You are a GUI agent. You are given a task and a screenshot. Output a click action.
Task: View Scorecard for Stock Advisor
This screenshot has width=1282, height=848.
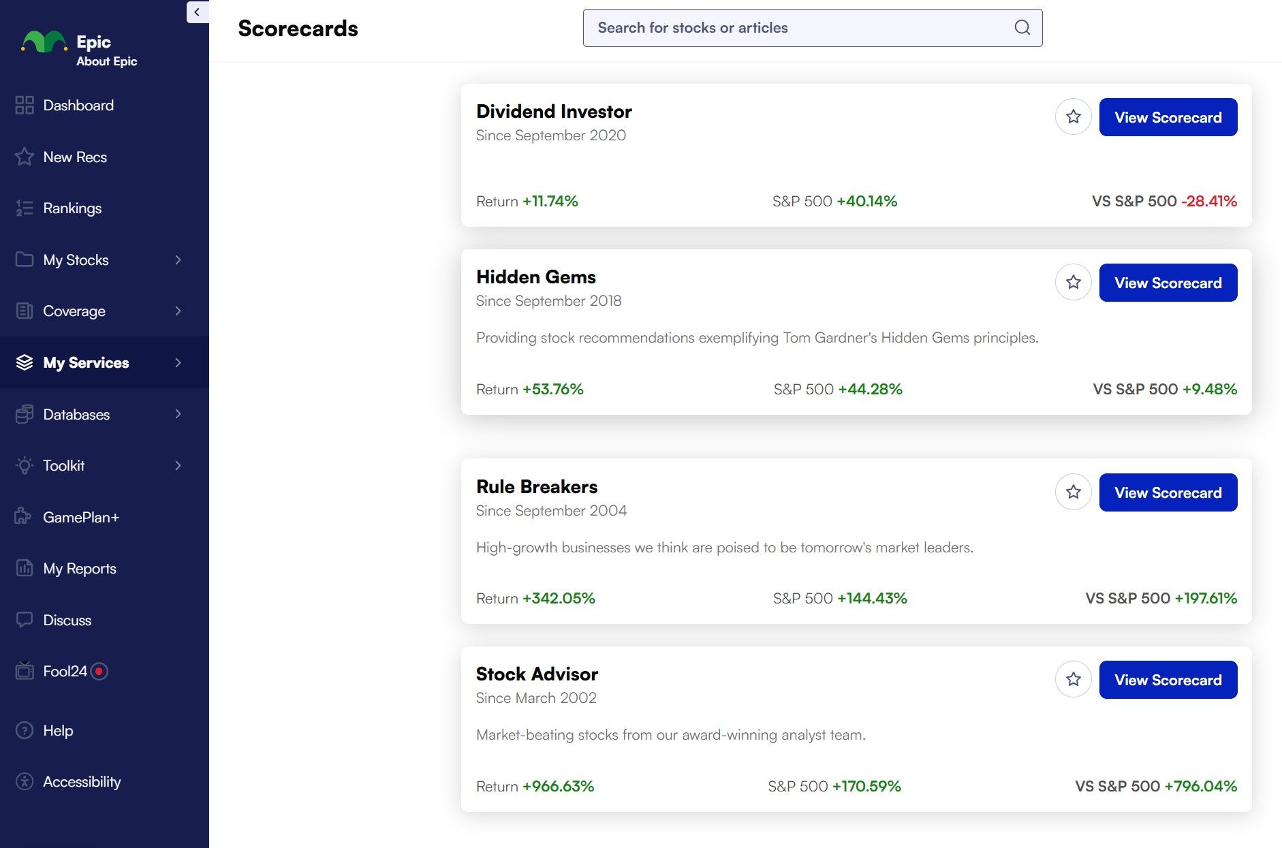[x=1168, y=680]
